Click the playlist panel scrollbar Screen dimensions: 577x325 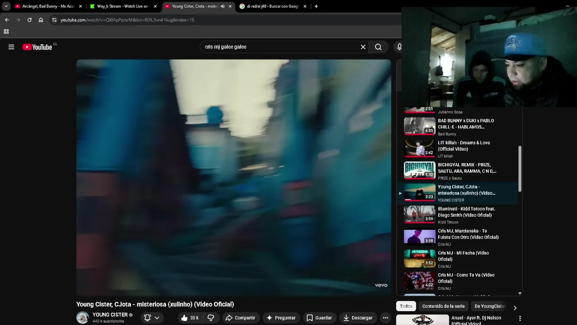pyautogui.click(x=520, y=169)
